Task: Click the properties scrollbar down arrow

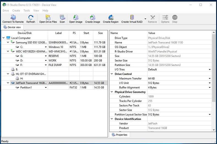Action: click(214, 130)
